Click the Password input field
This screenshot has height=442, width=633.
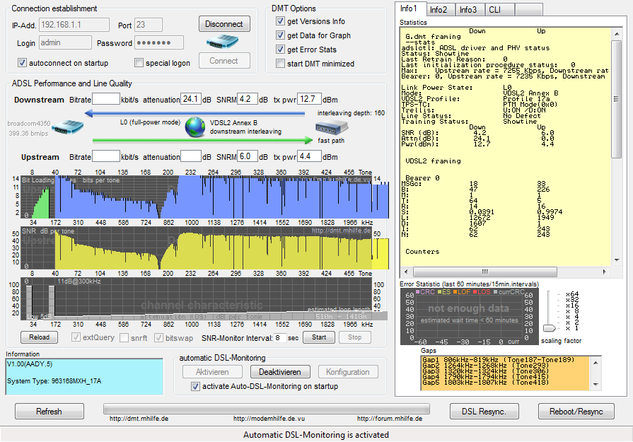159,42
